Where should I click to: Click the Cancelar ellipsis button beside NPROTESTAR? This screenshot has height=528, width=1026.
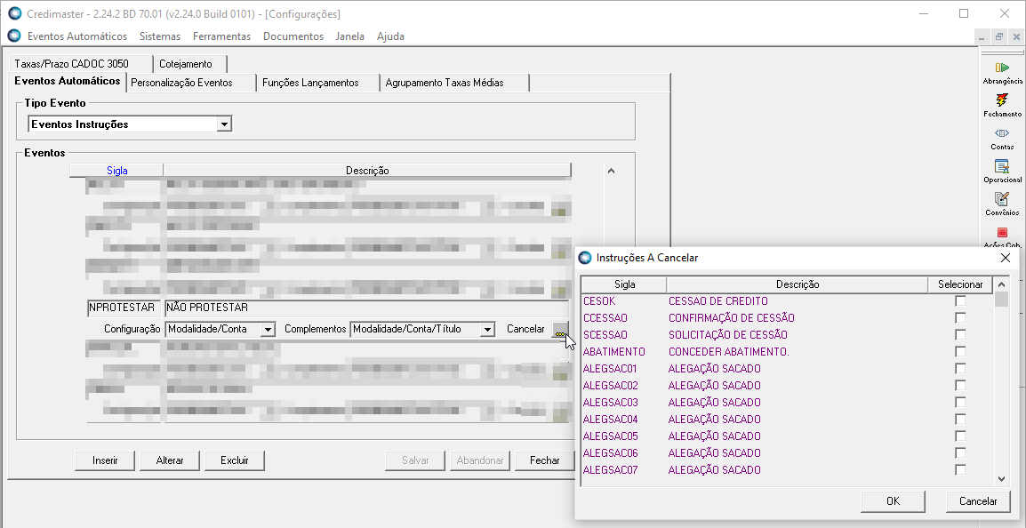[560, 329]
